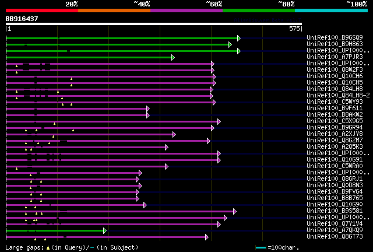Click the purple arrowhead ending the Q8GT73 alignment

[x=207, y=237]
